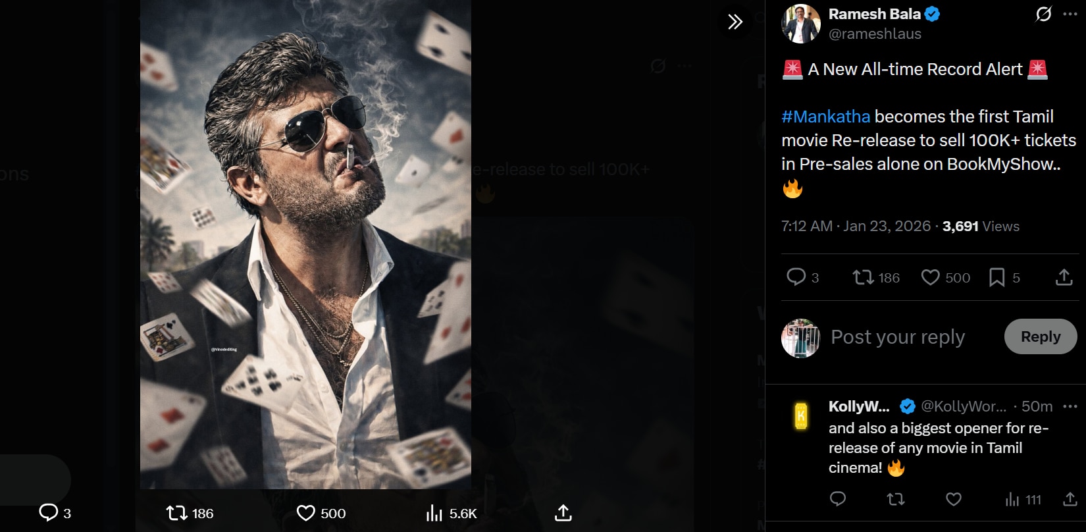
Task: Click the Grok icon beside Ramesh Bala
Action: point(1043,14)
